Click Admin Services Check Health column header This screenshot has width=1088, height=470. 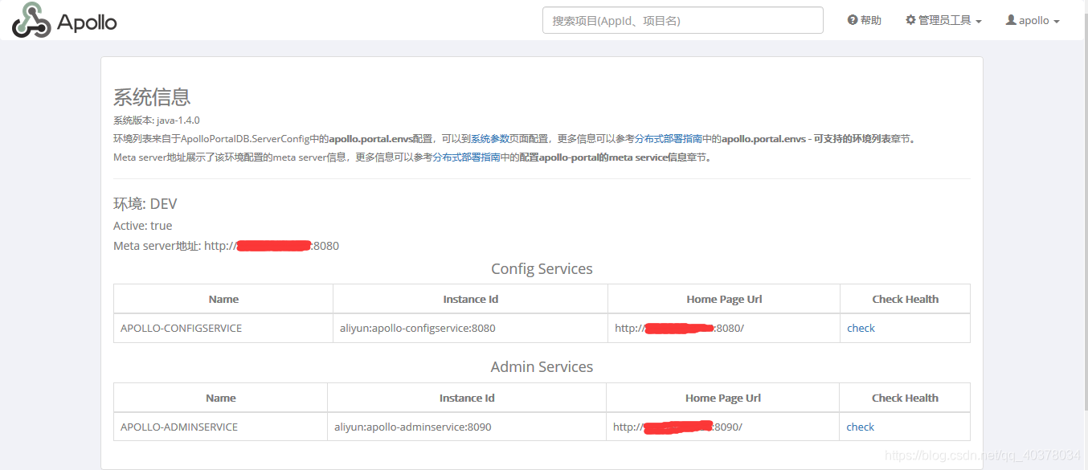[905, 398]
